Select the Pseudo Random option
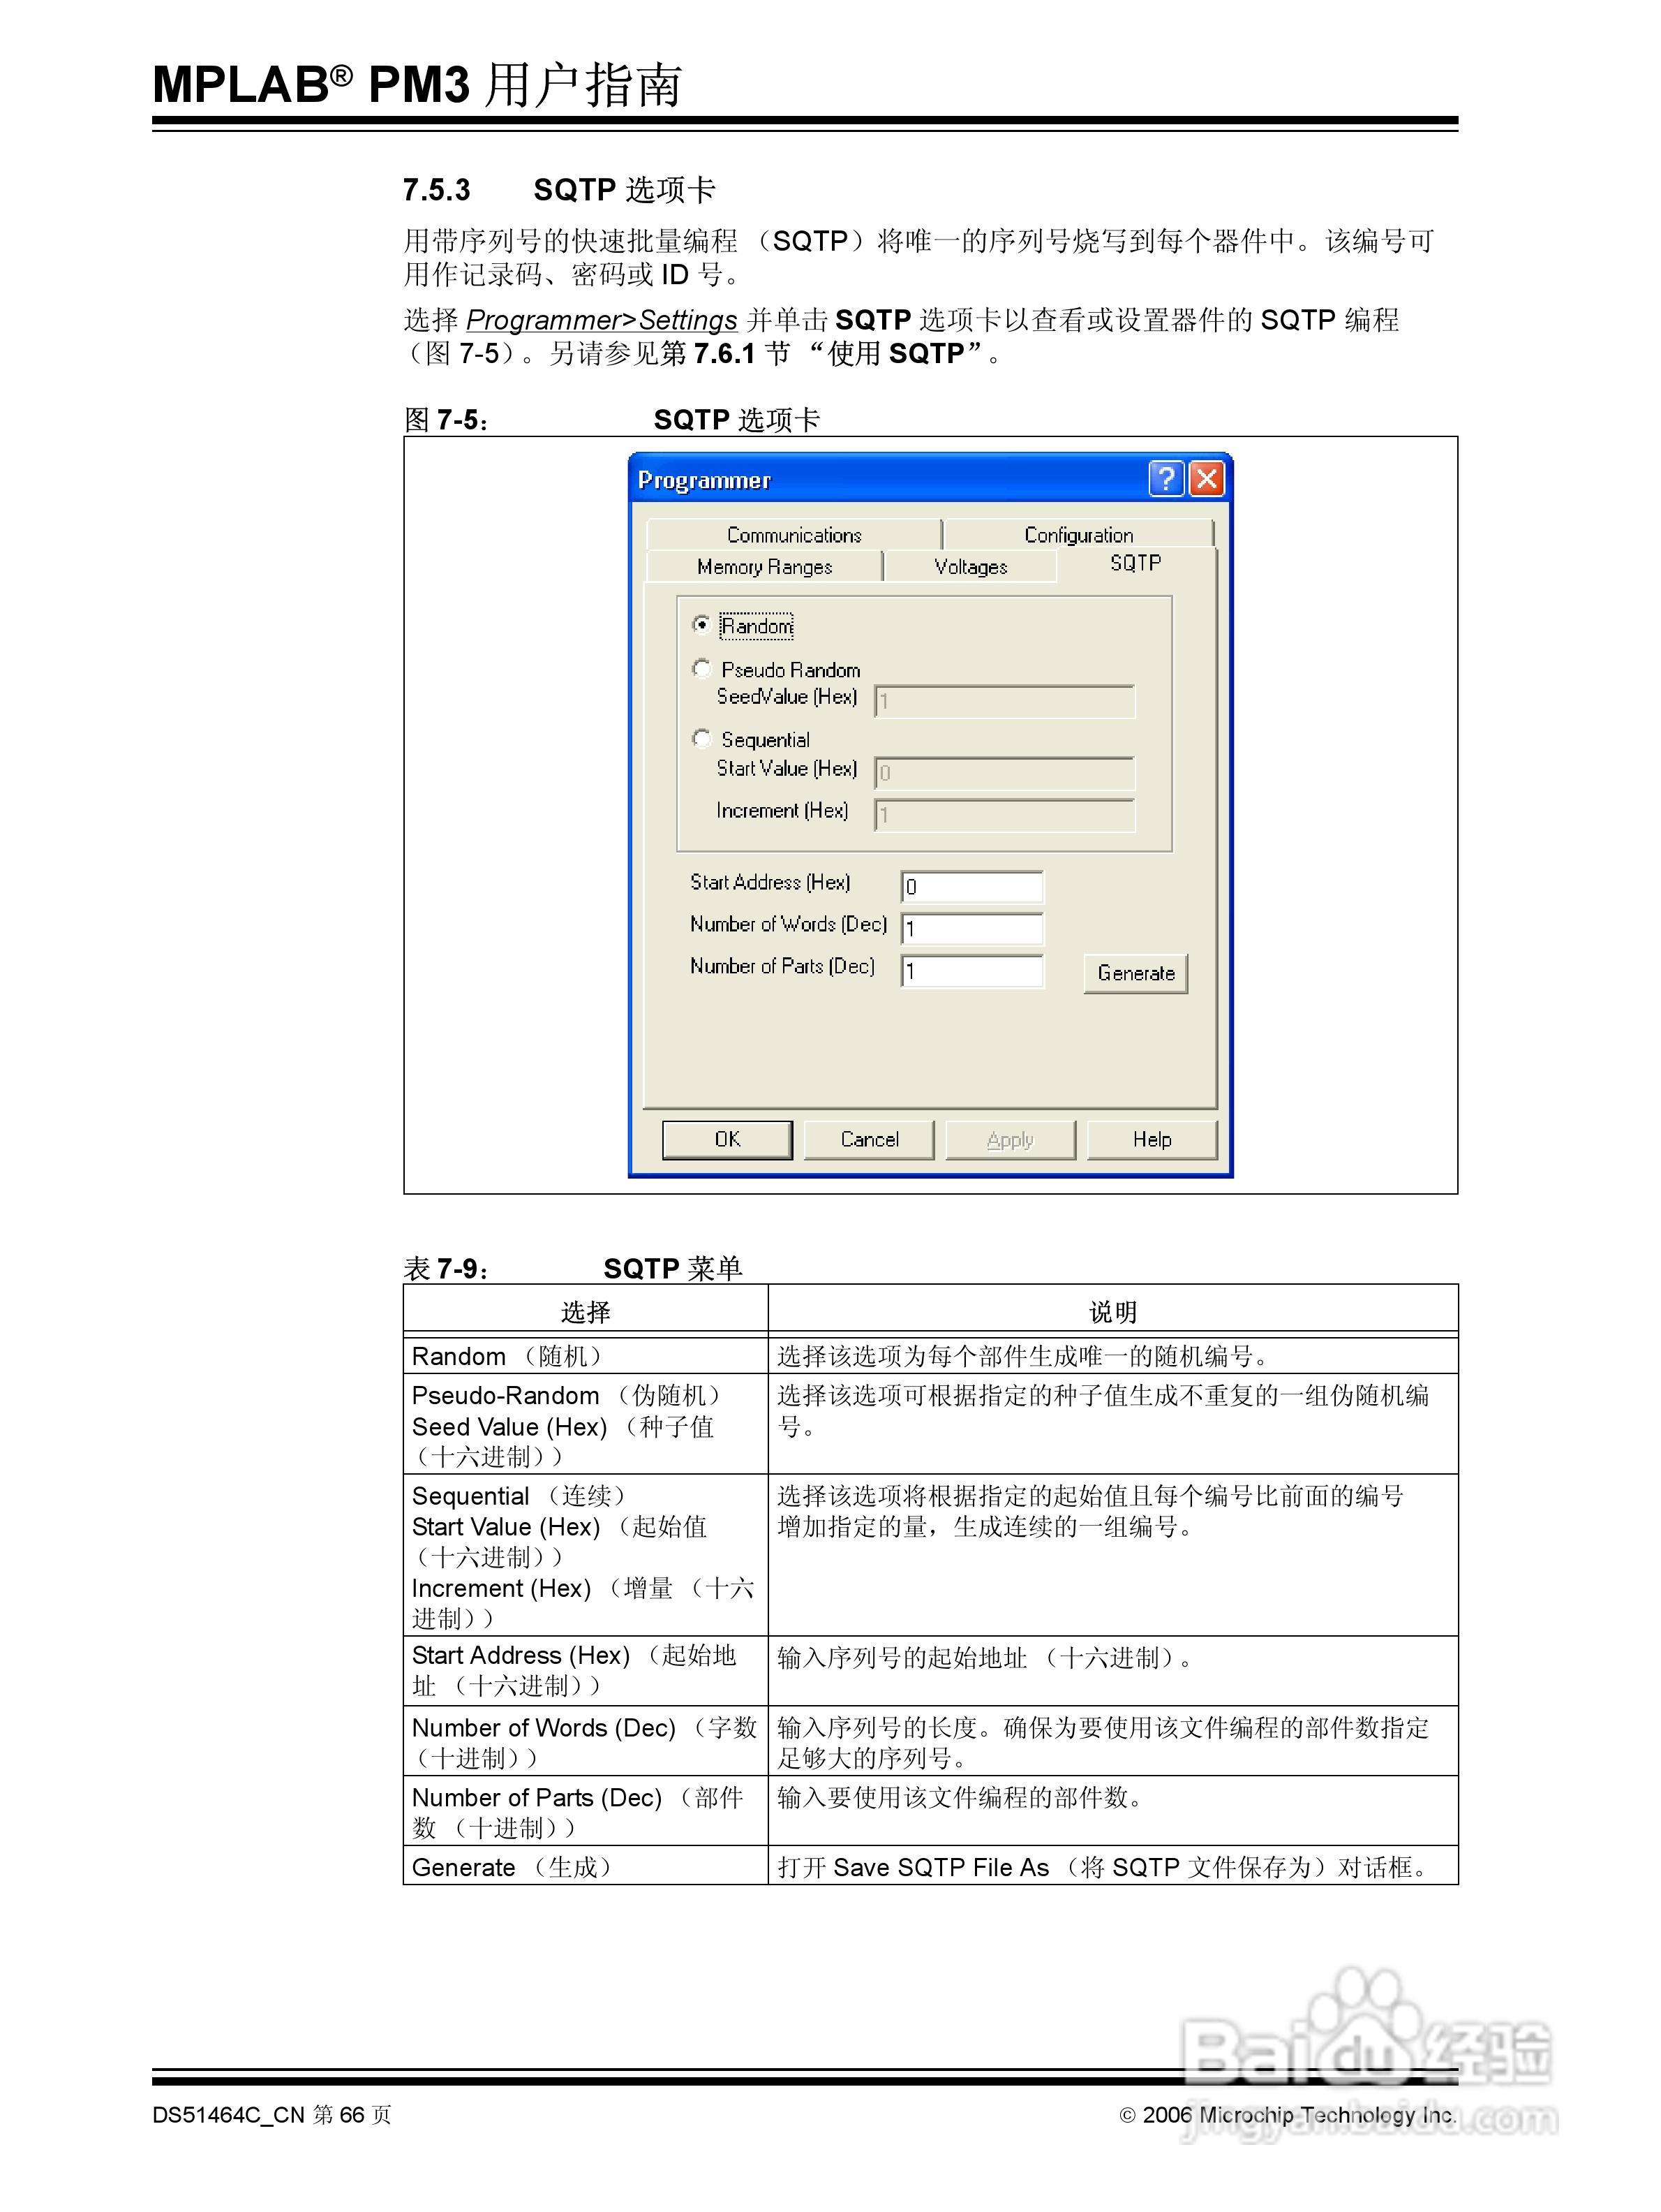The width and height of the screenshot is (1661, 2212). click(x=703, y=668)
